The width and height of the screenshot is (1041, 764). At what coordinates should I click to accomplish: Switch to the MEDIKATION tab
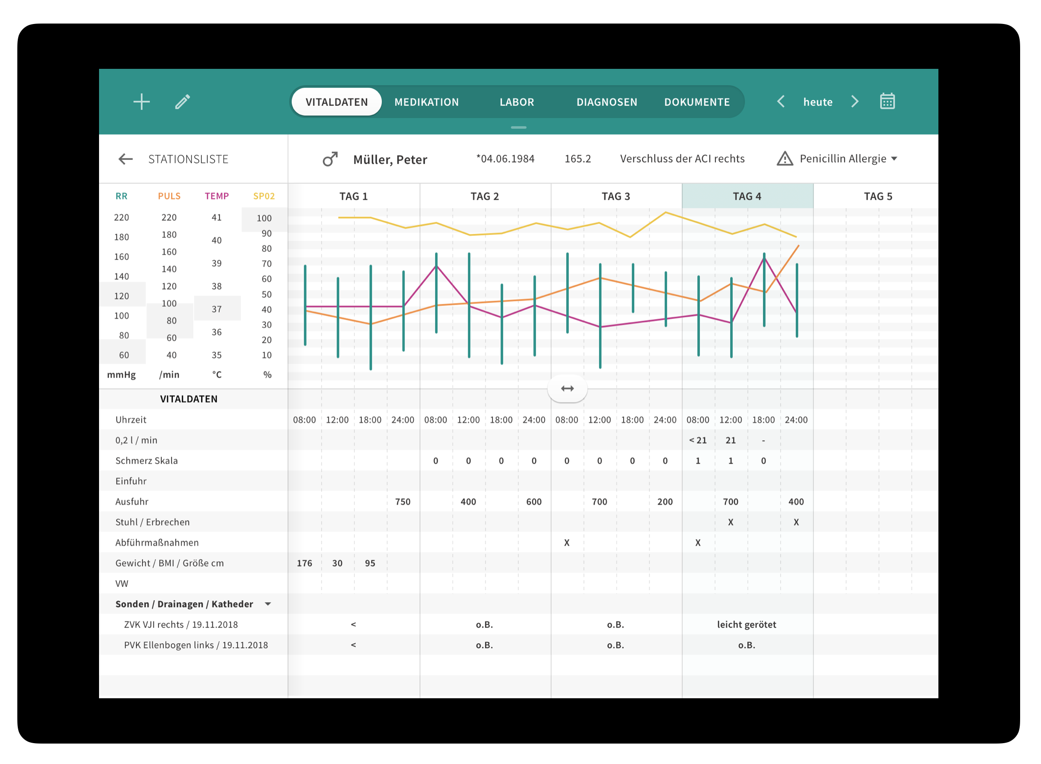pos(426,102)
